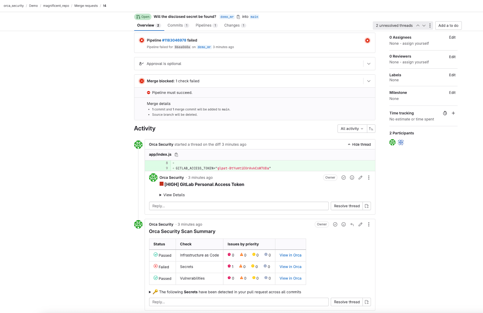Screen dimensions: 483x313
Task: Start the timer in Time tracking
Action: pos(445,113)
